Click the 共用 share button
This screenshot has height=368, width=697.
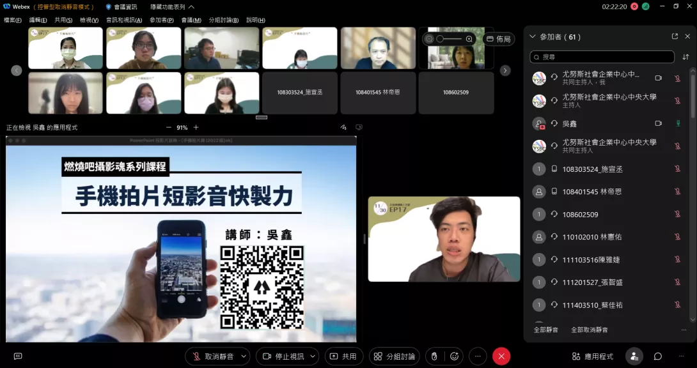click(343, 356)
